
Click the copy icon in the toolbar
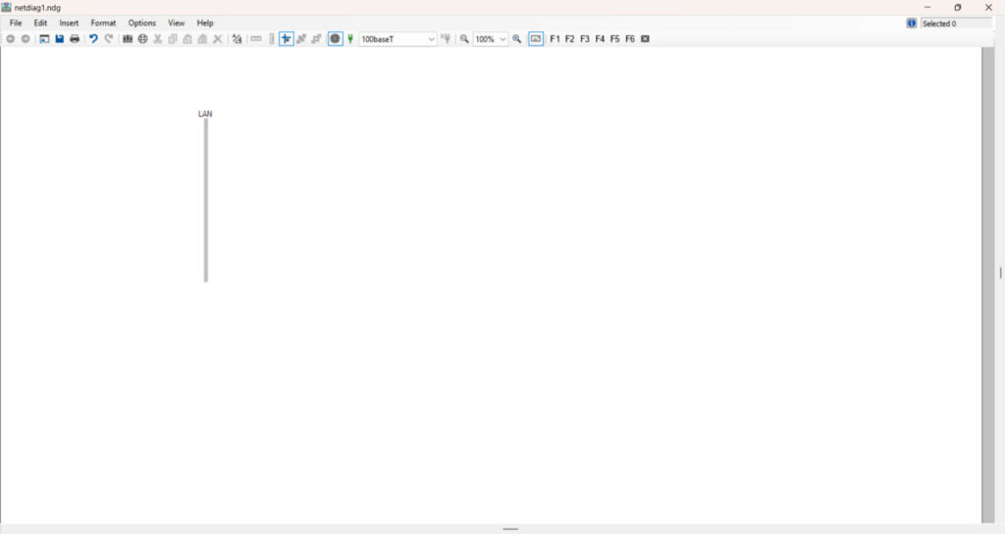173,39
